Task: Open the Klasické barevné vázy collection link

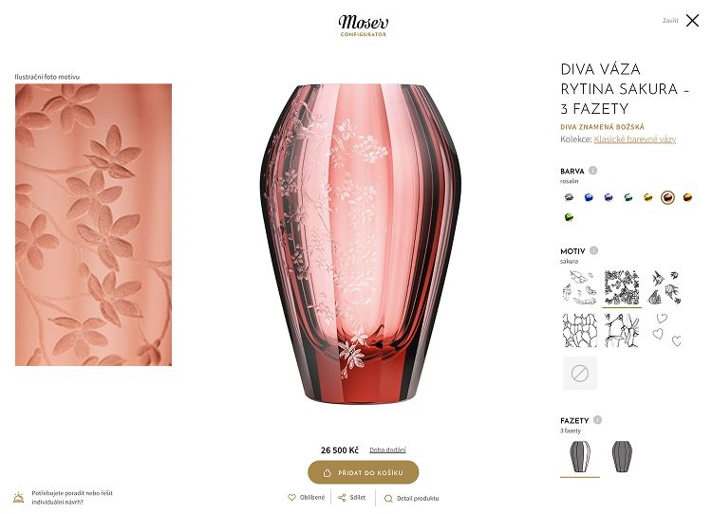Action: point(635,139)
